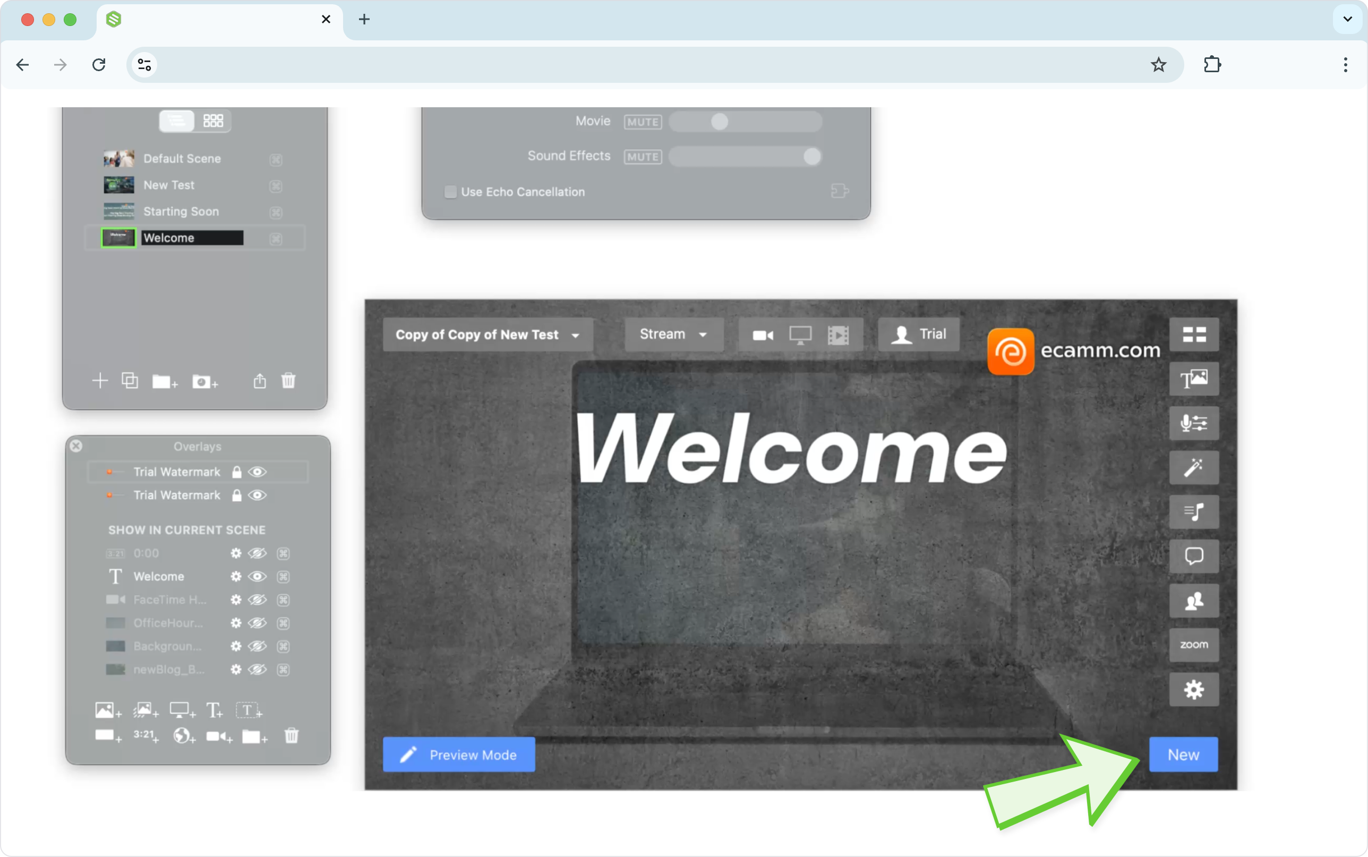Add an overlay folder
Screen dimensions: 1368x857
coord(254,736)
